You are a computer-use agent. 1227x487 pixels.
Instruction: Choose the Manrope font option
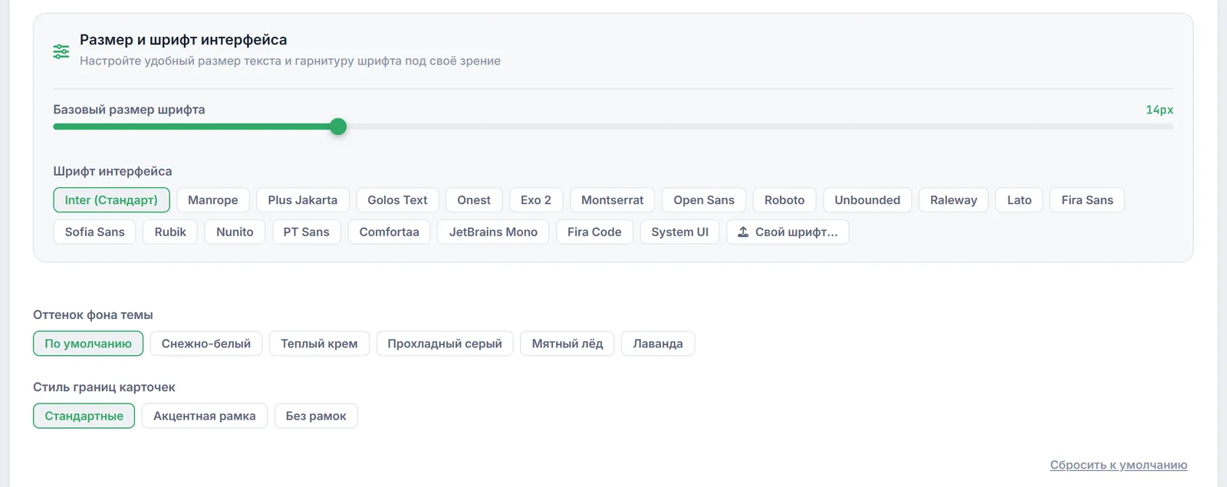click(213, 200)
